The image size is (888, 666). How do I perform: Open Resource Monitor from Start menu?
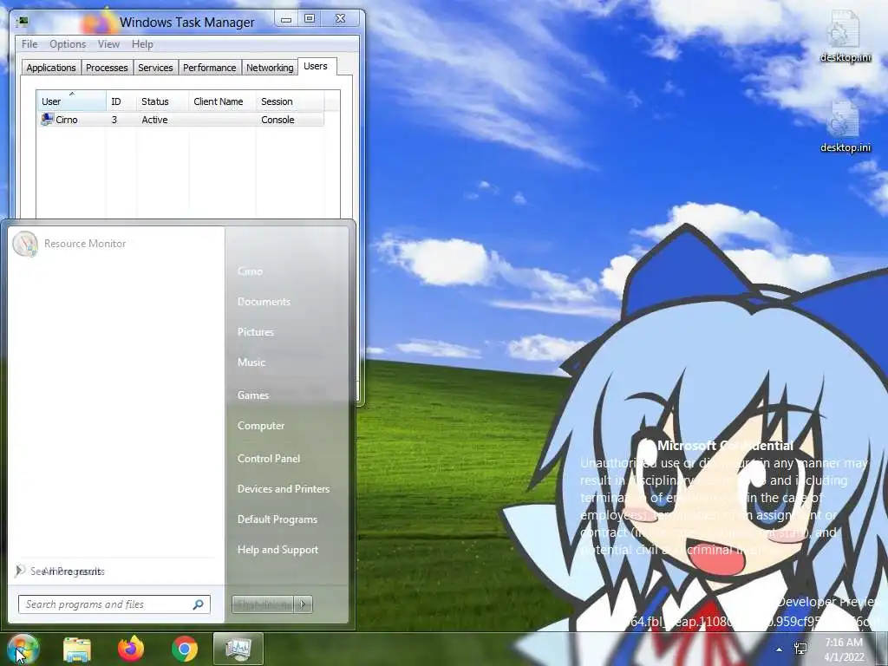69,244
